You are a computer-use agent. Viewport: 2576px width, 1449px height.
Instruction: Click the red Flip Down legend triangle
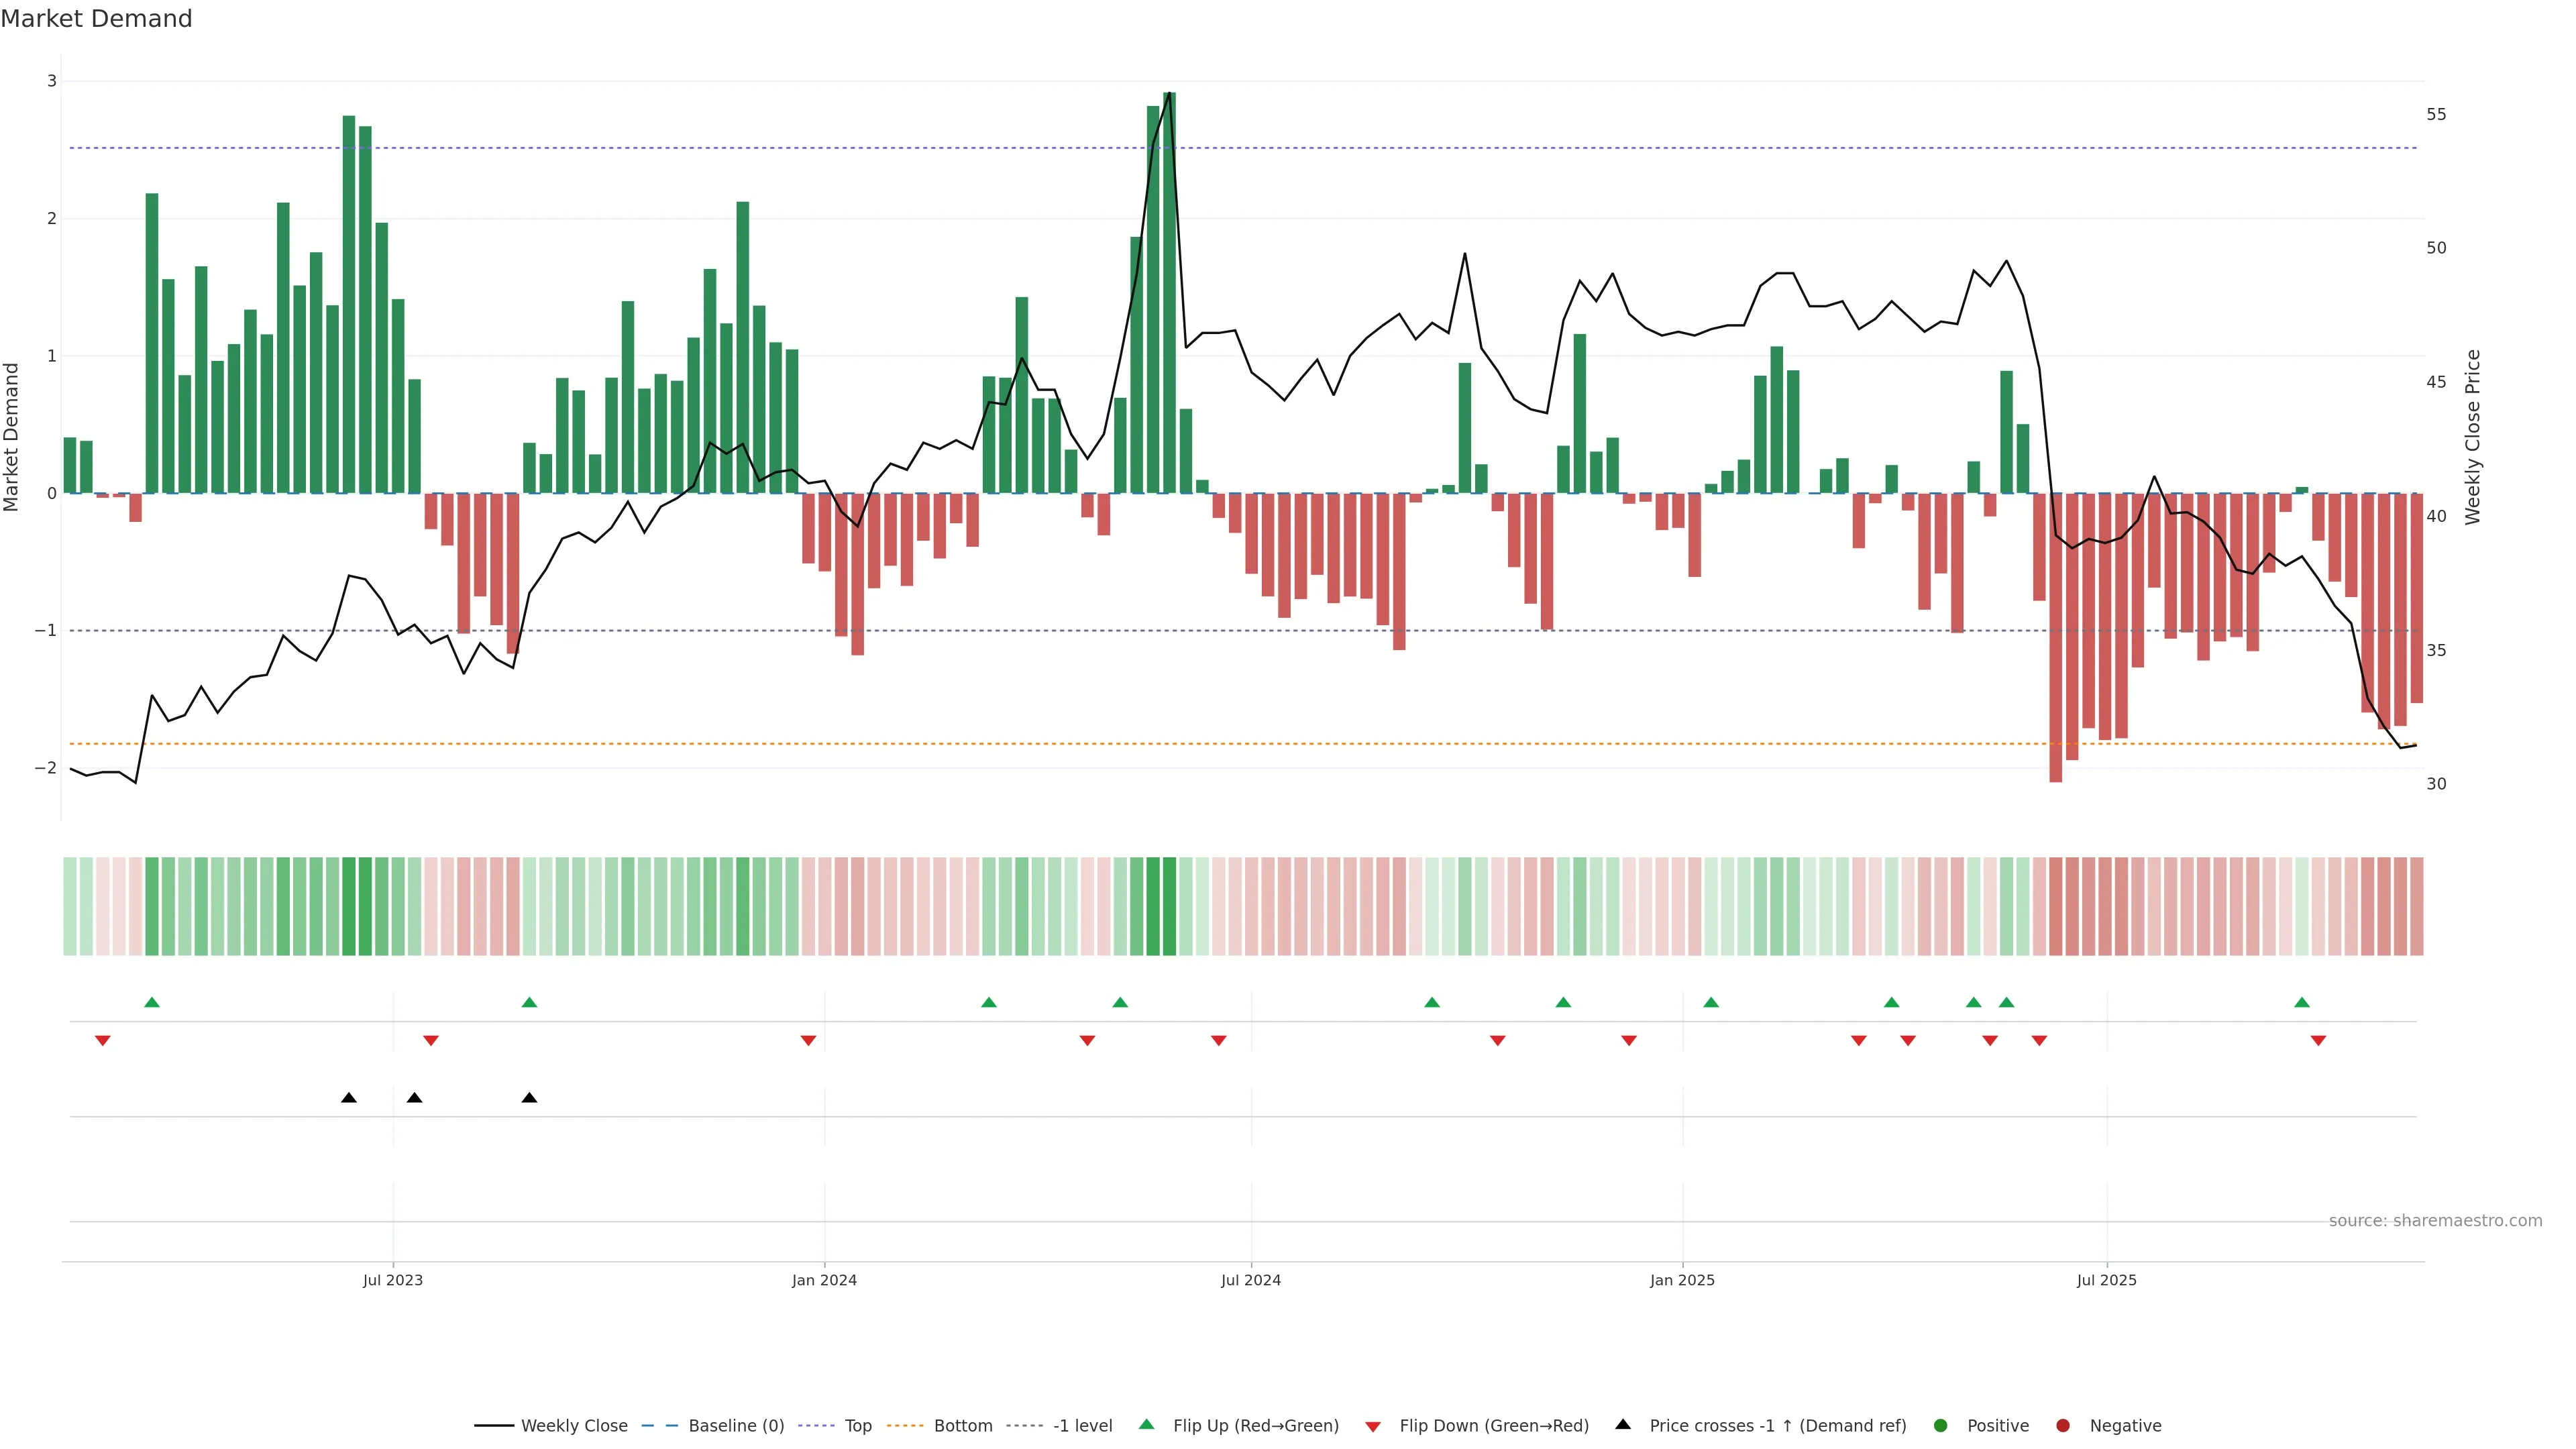tap(1373, 1426)
